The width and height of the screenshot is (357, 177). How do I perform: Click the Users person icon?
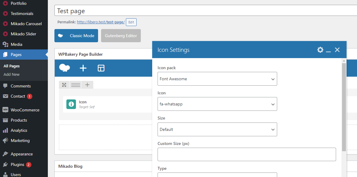5,175
